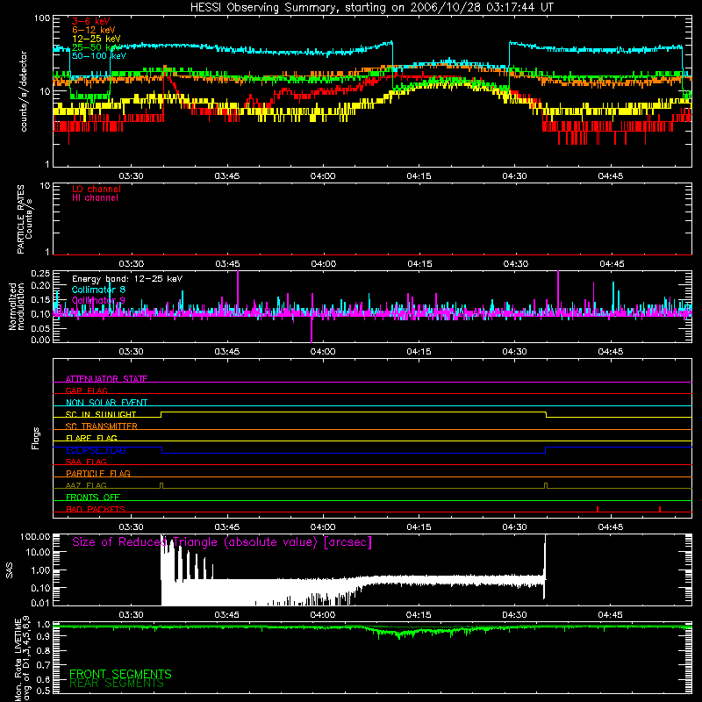Click the ECLIPSE FLAG label
This screenshot has height=702, width=702.
click(x=96, y=450)
